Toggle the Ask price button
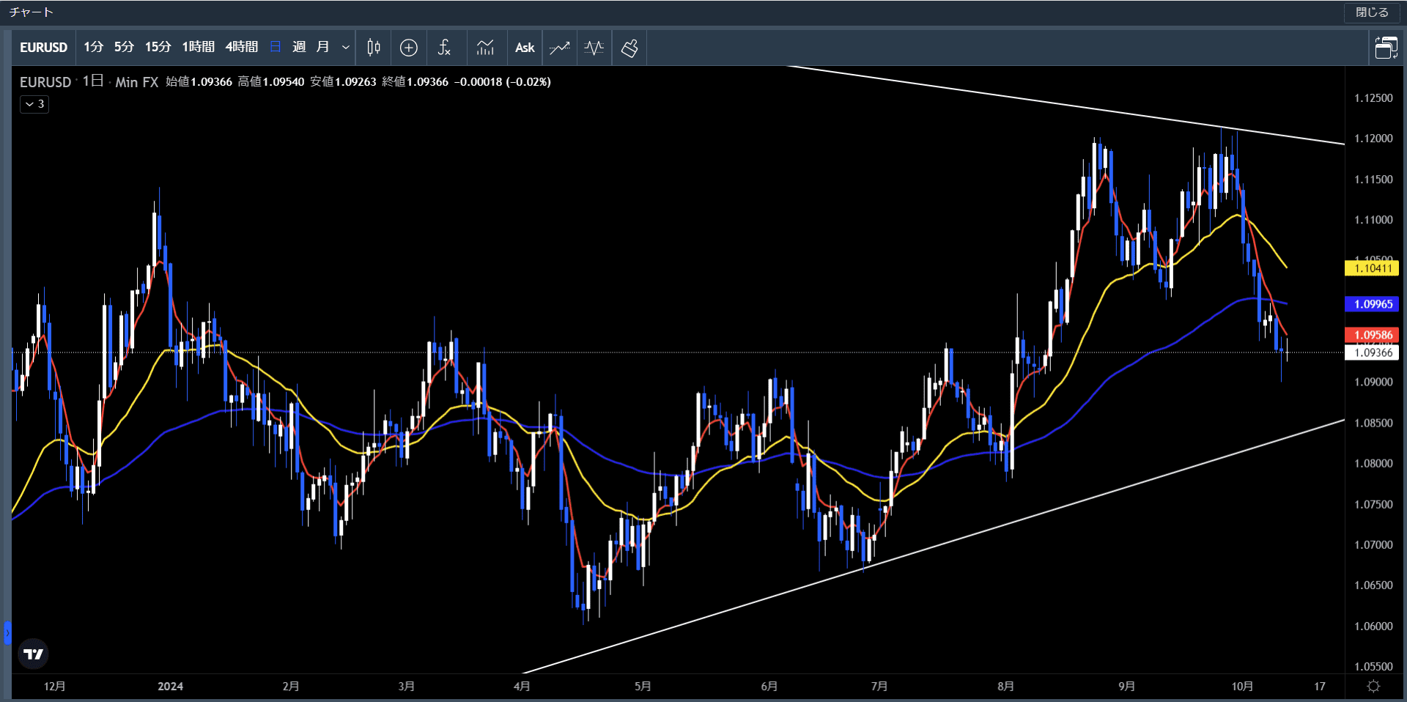The height and width of the screenshot is (702, 1407). pos(525,48)
